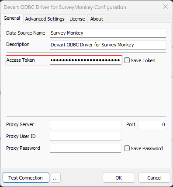173x187 pixels.
Task: Open the About tab
Action: (97, 19)
